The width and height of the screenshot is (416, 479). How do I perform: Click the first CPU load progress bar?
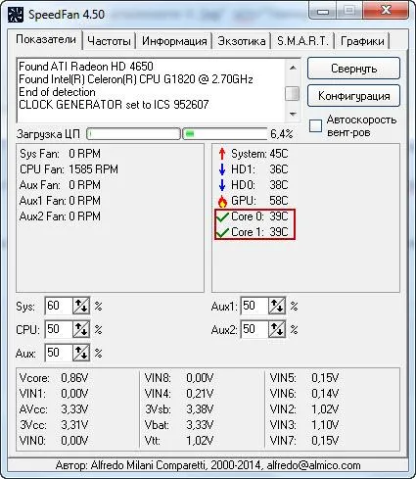pos(133,134)
